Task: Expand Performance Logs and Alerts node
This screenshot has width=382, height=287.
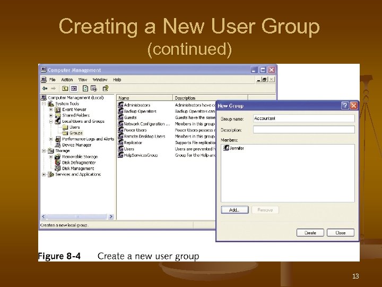Action: click(51, 139)
